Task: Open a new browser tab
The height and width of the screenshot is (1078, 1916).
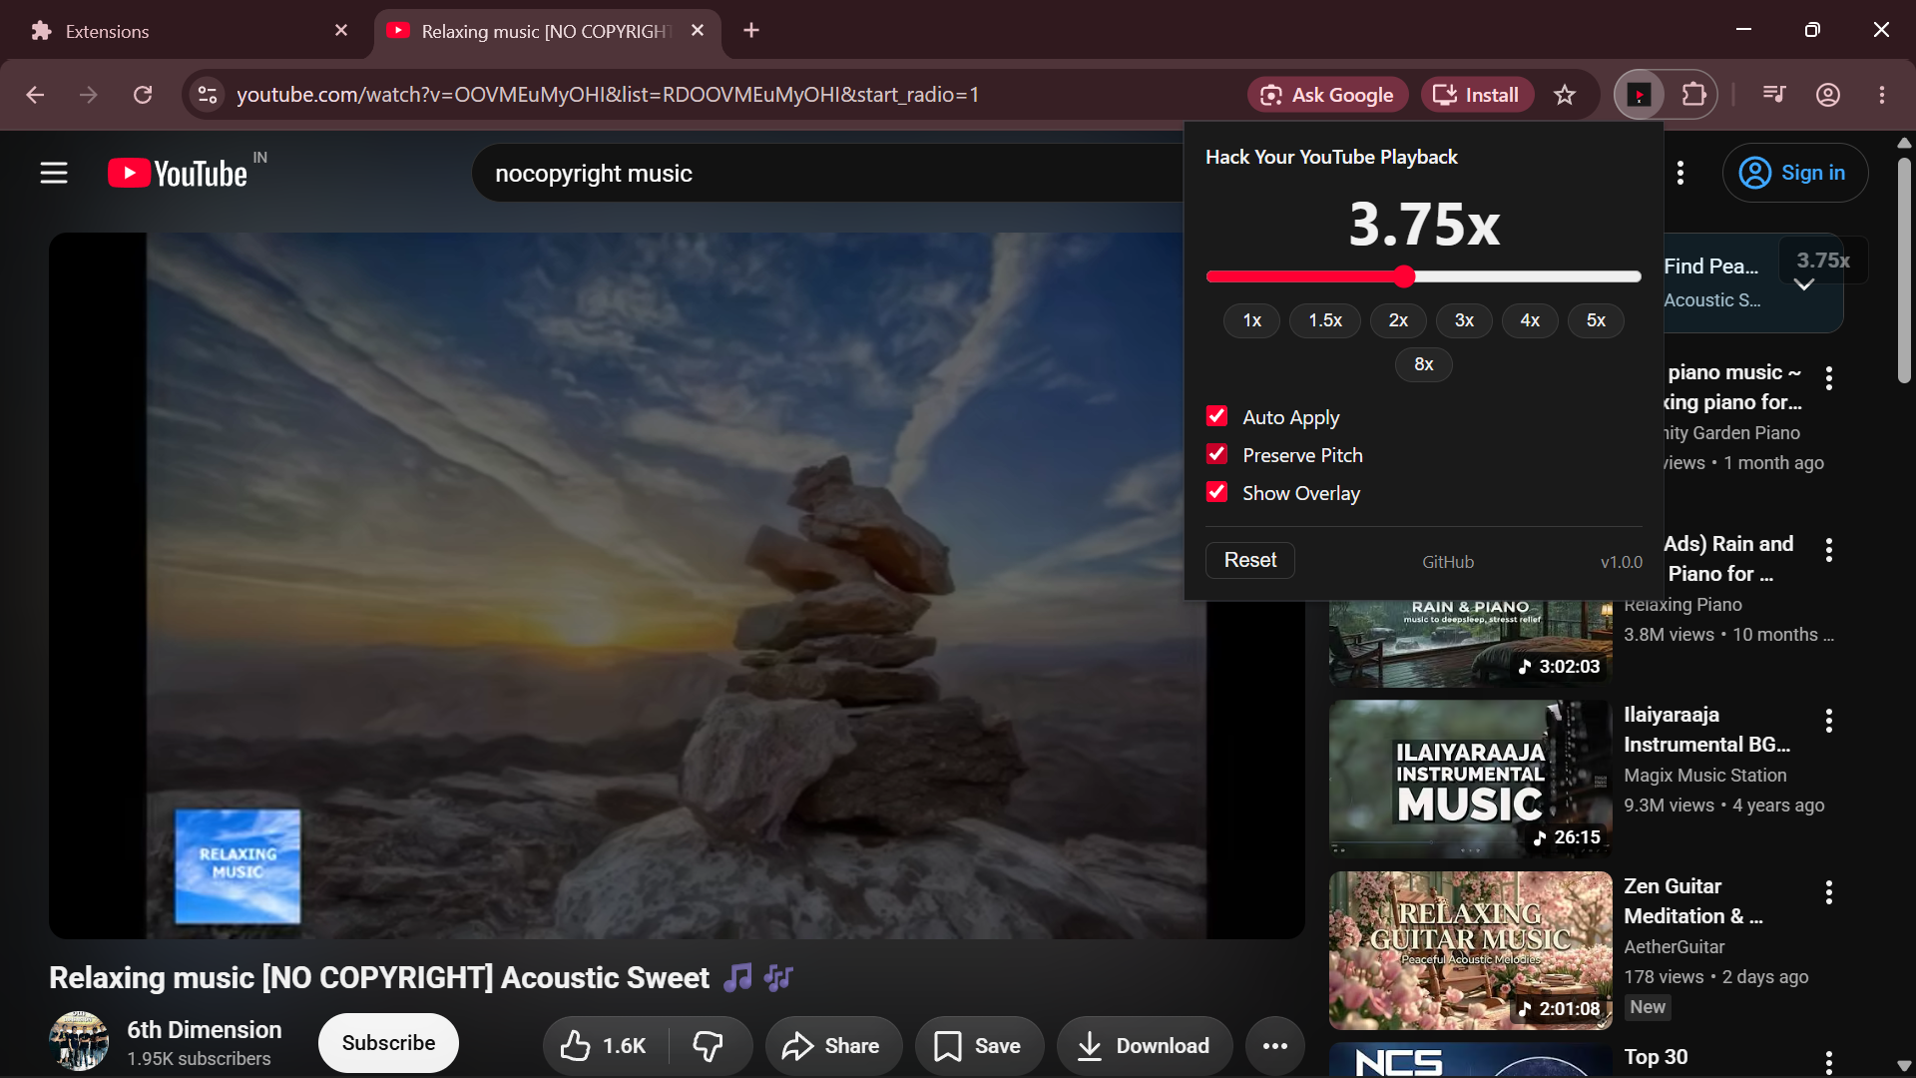Action: (751, 31)
